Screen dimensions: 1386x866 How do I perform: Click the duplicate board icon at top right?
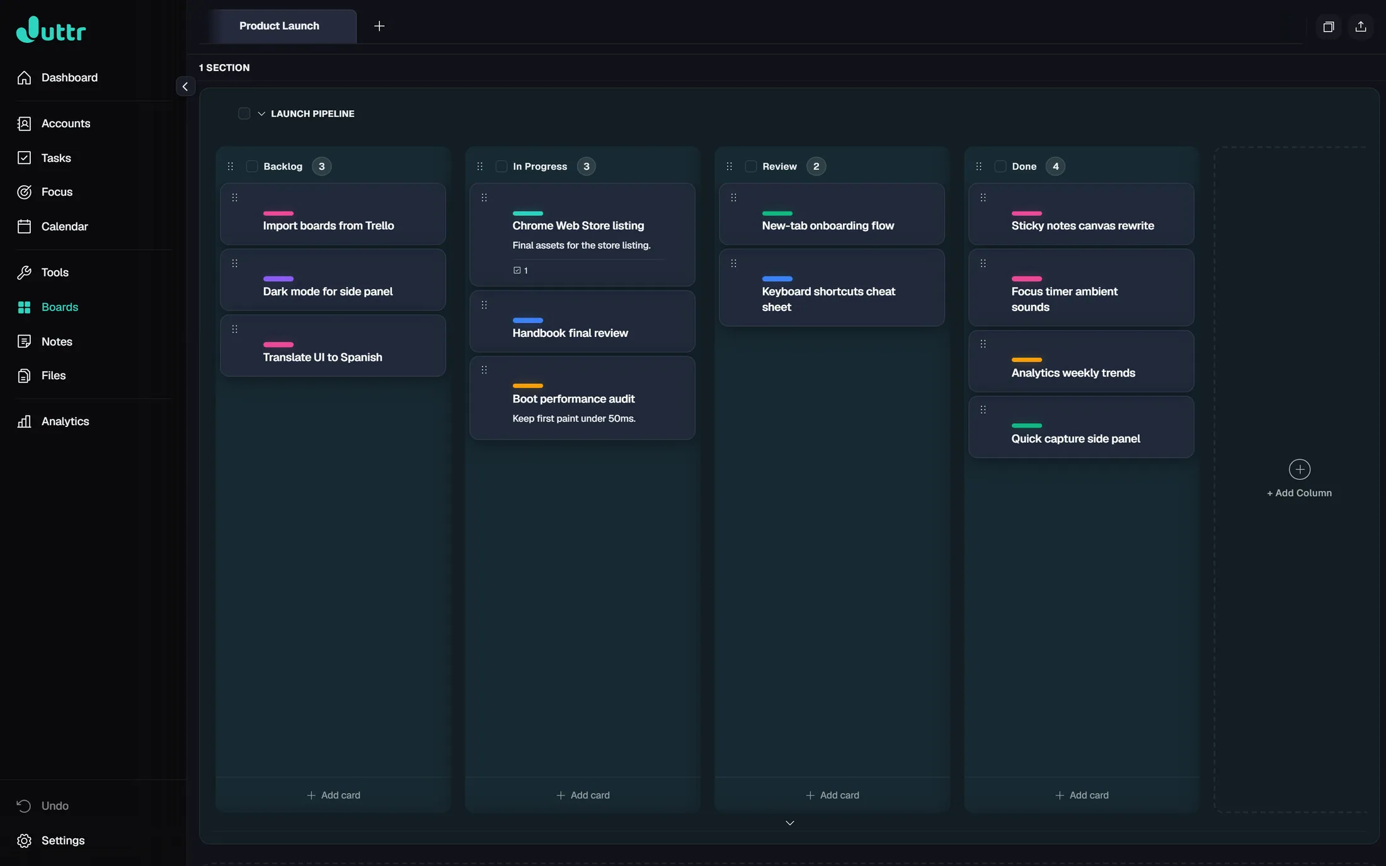(x=1328, y=26)
